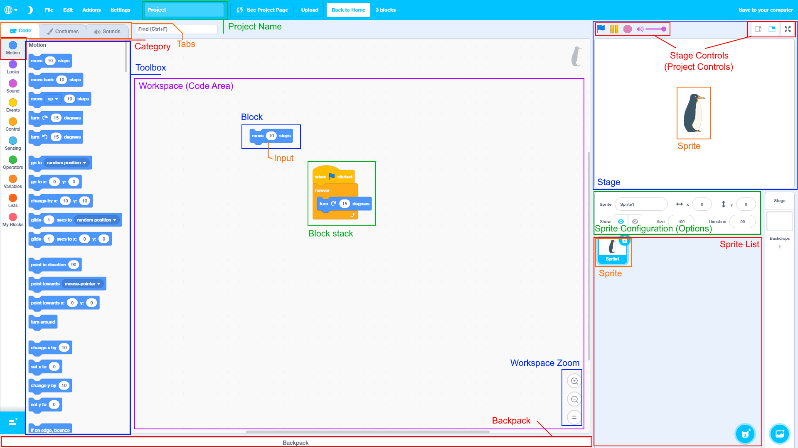Zoom in the workspace
Screen dimensions: 798x448
point(574,381)
